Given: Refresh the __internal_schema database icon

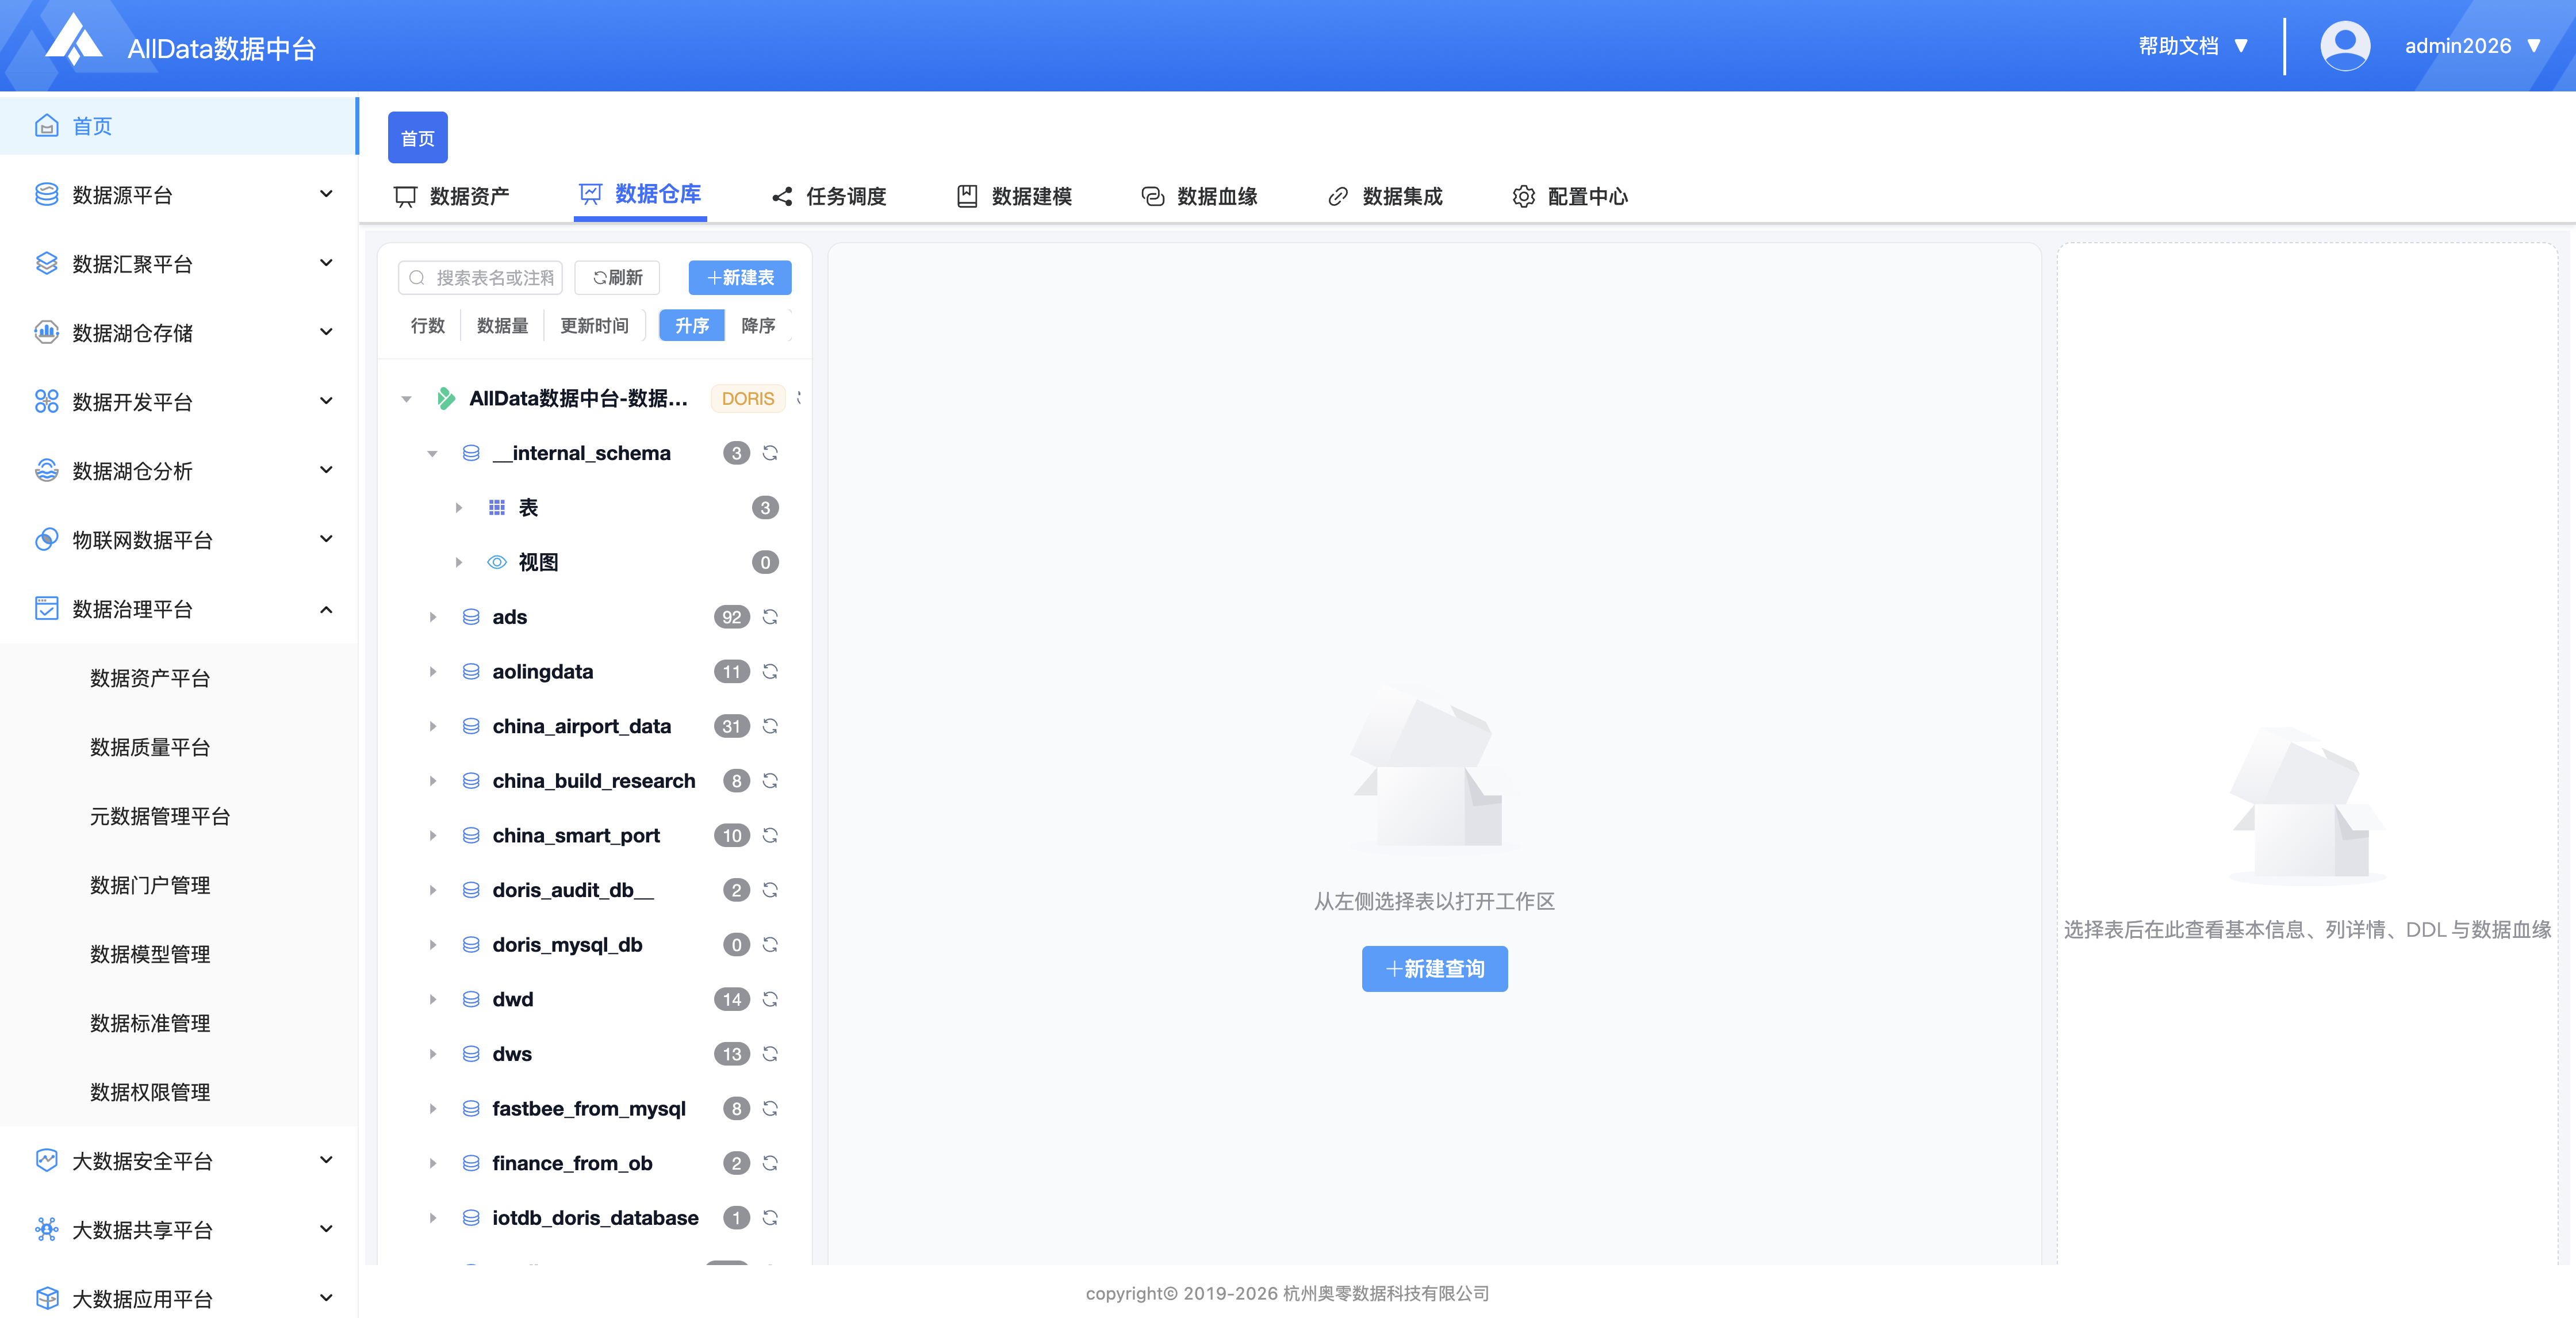Looking at the screenshot, I should [770, 453].
